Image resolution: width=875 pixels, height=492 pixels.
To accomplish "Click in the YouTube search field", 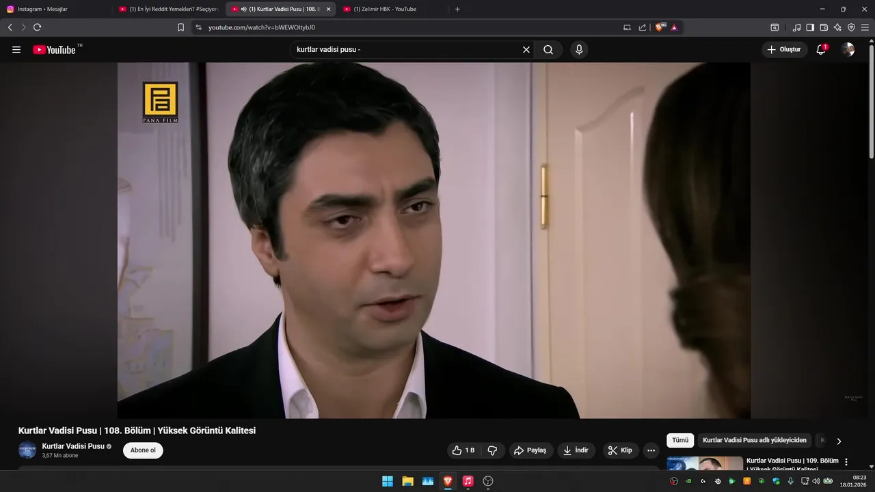I will click(407, 50).
